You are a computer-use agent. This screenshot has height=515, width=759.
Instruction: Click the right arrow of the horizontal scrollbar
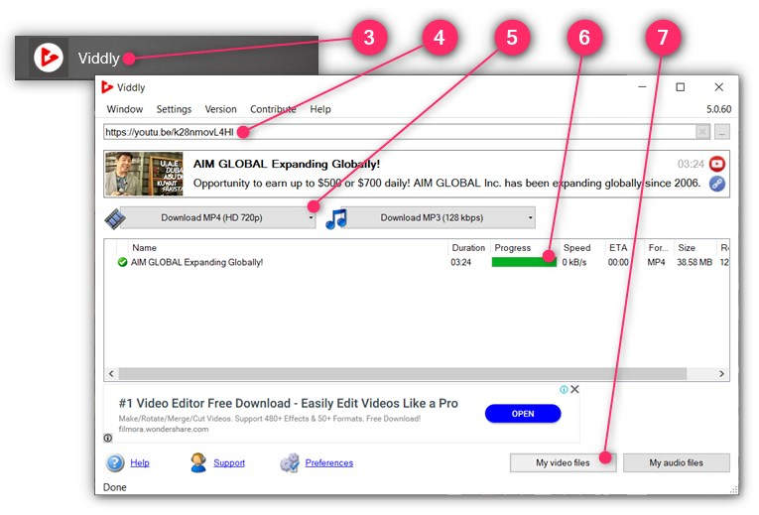721,374
